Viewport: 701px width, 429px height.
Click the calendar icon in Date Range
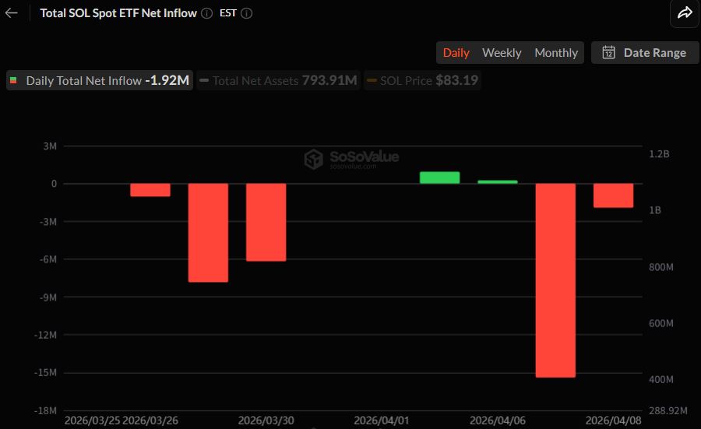point(609,53)
